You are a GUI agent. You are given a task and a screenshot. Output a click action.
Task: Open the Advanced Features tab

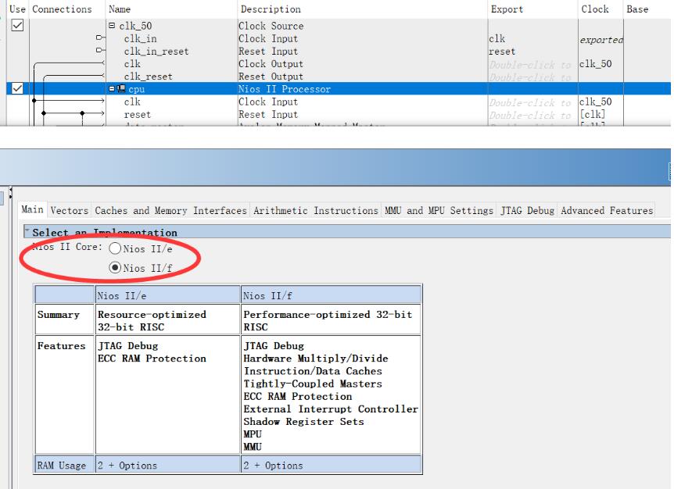click(x=607, y=210)
